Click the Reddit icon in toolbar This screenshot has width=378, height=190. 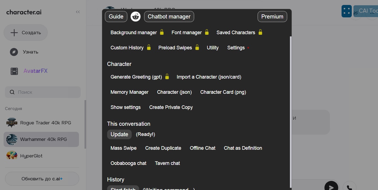click(x=135, y=17)
